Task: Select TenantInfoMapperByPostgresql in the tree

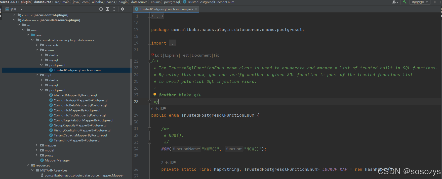Action: click(77, 140)
